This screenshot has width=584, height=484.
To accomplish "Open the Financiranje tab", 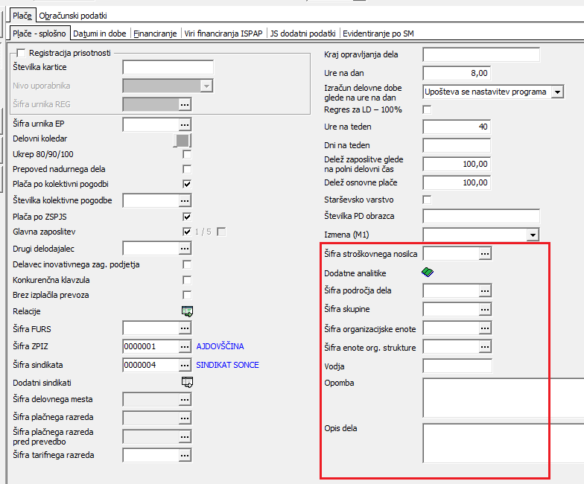I will pos(155,34).
